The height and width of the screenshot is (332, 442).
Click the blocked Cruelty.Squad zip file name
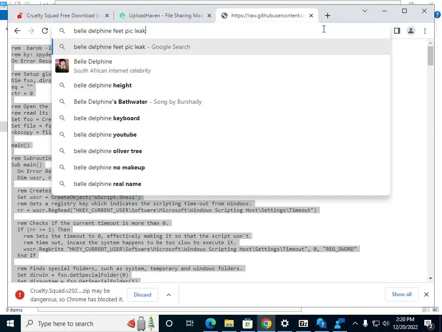[60, 291]
